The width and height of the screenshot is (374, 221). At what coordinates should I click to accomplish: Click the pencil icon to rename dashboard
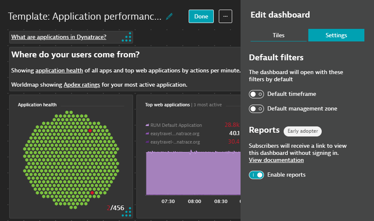pos(169,16)
